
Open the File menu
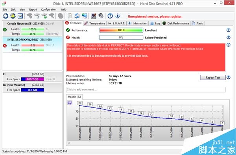tap(5, 9)
